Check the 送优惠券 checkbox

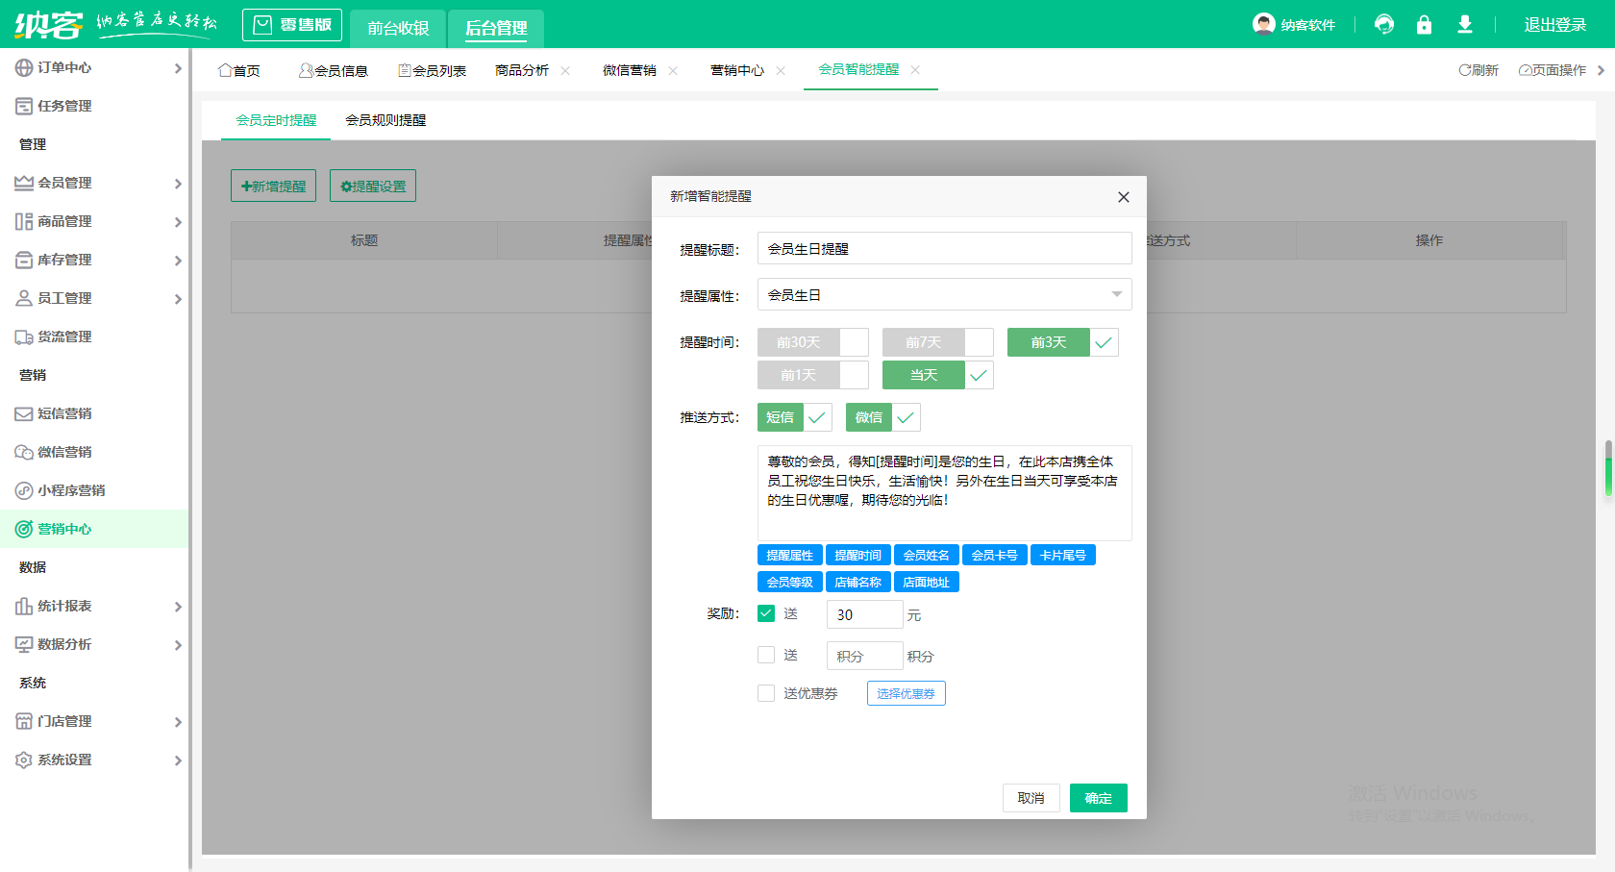click(766, 693)
